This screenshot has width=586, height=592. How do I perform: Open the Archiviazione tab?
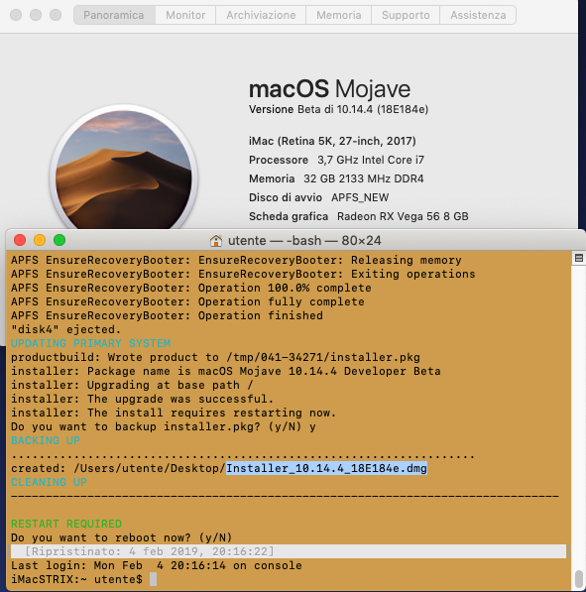(x=261, y=15)
